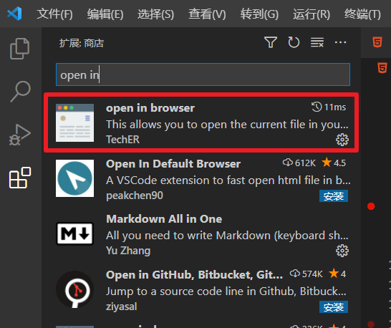
Task: Focus the extension search box containing open in
Action: tap(203, 74)
